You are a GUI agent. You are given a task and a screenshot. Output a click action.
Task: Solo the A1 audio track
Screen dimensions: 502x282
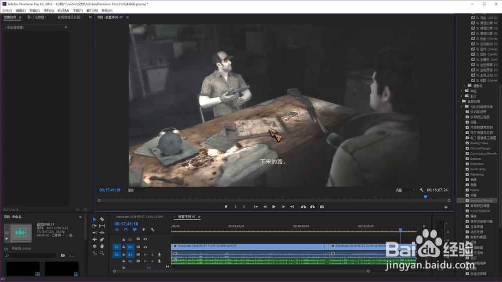click(152, 254)
